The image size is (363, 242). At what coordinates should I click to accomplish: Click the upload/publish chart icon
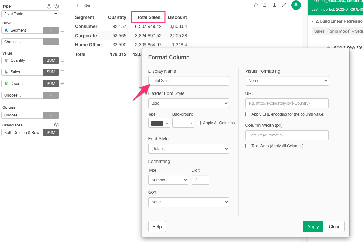tap(265, 6)
